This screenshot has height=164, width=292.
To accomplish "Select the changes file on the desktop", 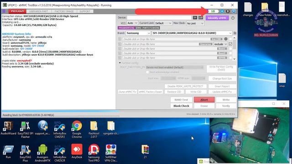I will coord(248,9).
